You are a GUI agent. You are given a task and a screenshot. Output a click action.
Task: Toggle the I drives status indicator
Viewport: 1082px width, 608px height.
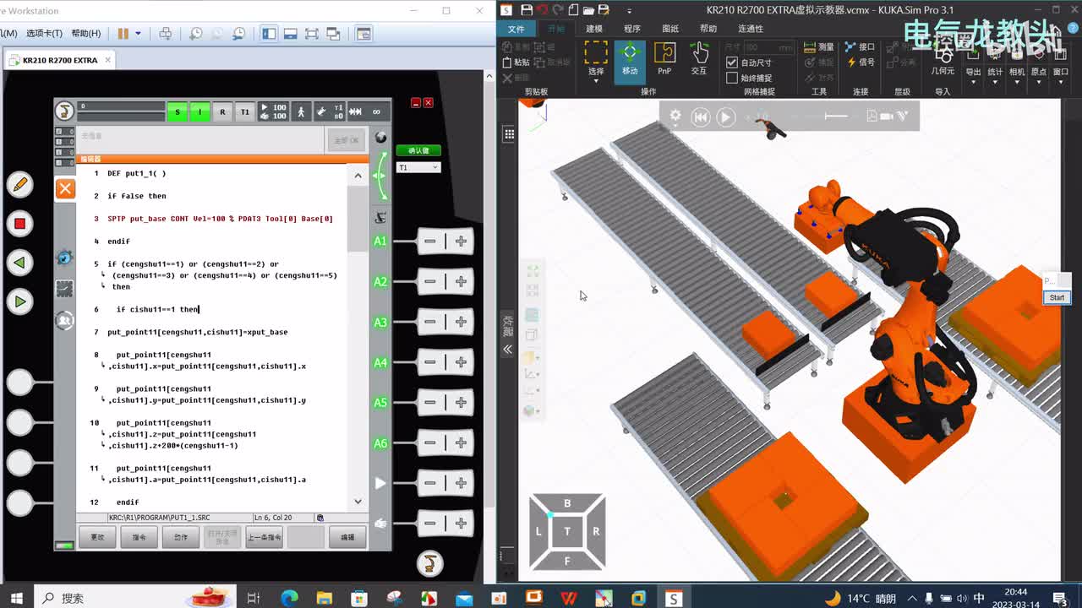[x=199, y=111]
